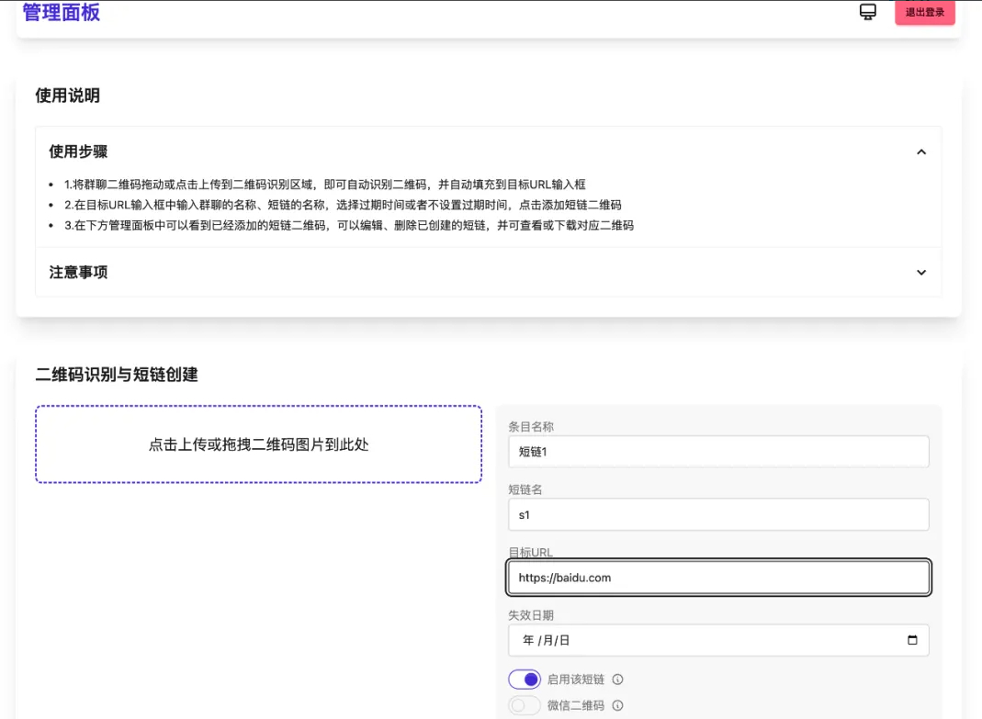Click the 条目名称 input showing 短链1
The width and height of the screenshot is (982, 719).
717,451
